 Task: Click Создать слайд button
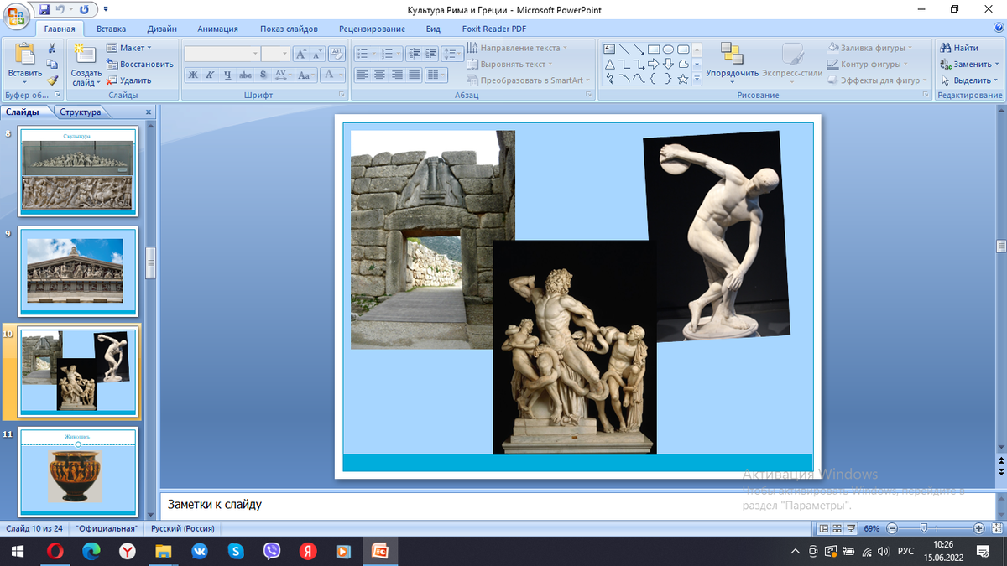[86, 65]
